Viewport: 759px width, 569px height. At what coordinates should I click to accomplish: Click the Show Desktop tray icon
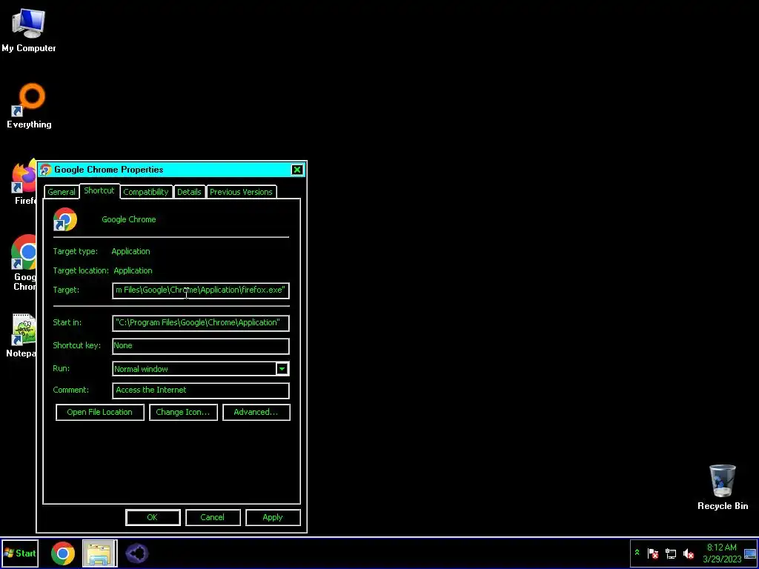(750, 553)
